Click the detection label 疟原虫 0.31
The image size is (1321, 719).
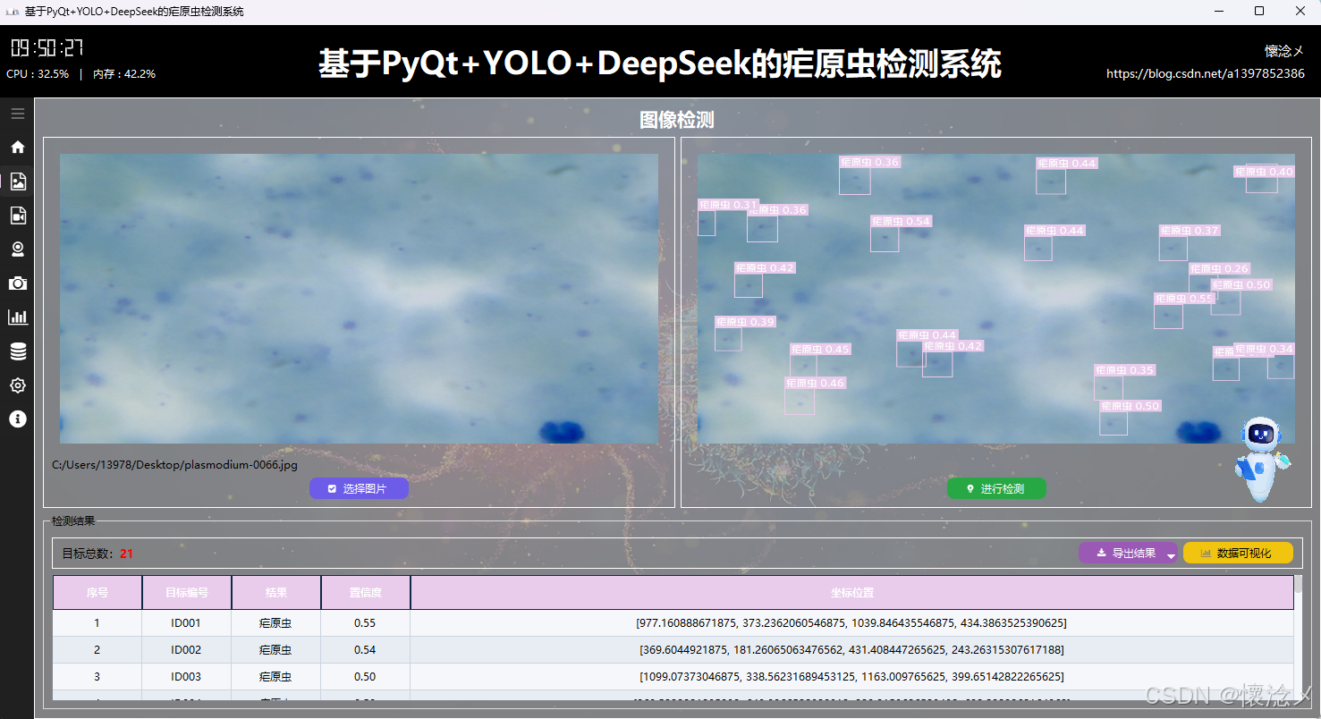[729, 205]
